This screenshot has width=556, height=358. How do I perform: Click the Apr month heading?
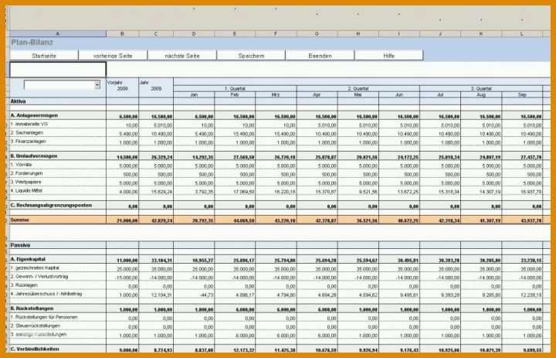point(317,95)
